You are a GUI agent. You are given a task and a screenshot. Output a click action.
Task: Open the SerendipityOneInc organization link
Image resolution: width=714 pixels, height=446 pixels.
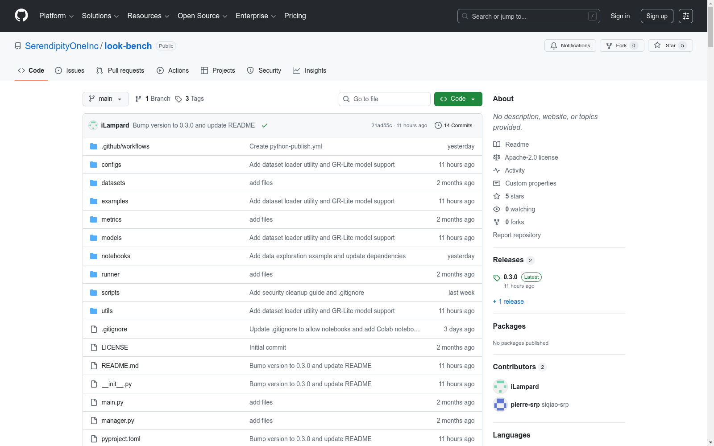[x=62, y=46]
